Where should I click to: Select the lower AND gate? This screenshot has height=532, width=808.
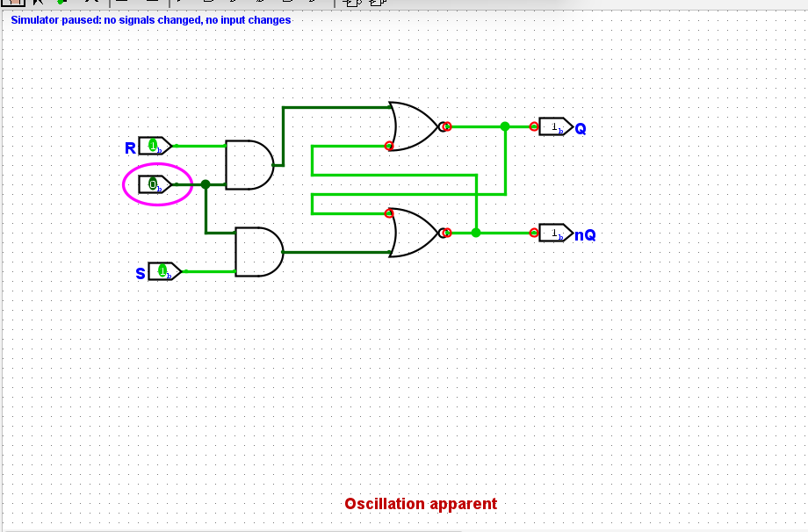(x=258, y=251)
